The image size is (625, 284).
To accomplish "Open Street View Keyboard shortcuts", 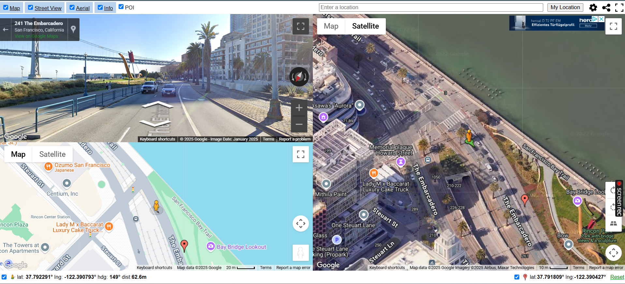I will 157,139.
